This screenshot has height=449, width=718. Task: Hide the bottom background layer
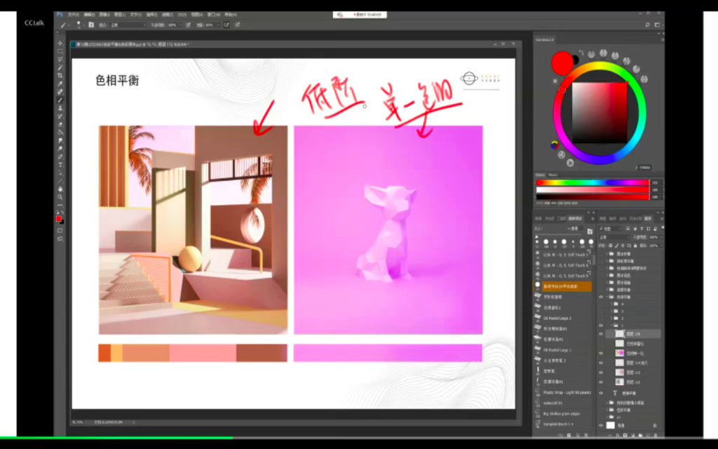point(601,425)
